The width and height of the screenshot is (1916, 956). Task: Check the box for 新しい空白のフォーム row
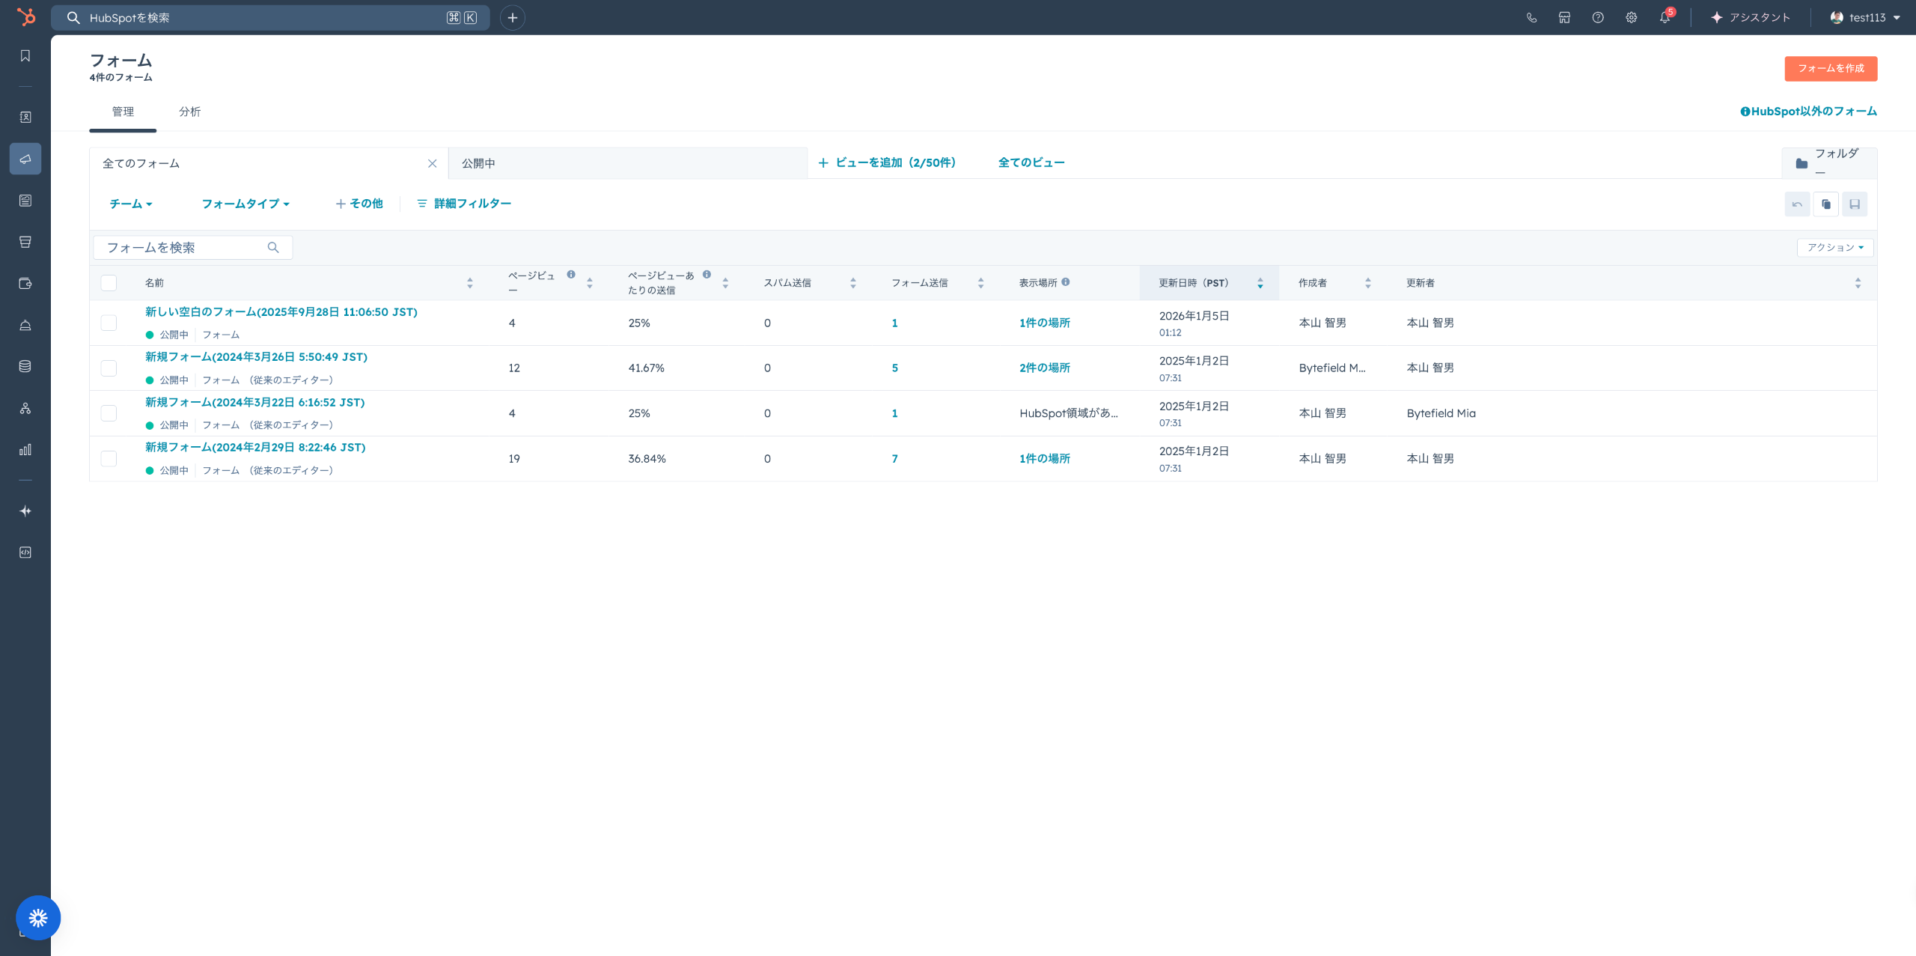coord(109,323)
